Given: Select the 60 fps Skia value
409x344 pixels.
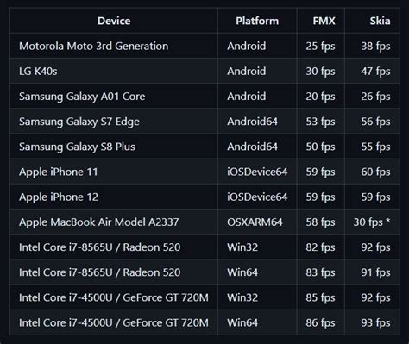Looking at the screenshot, I should tap(375, 172).
